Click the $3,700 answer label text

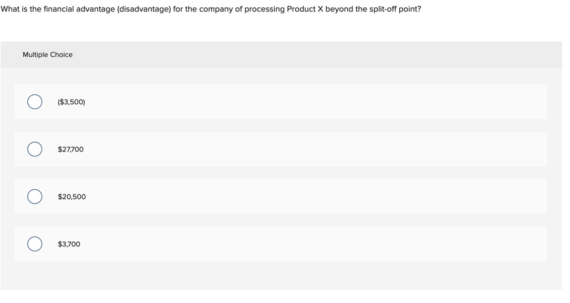click(x=68, y=244)
